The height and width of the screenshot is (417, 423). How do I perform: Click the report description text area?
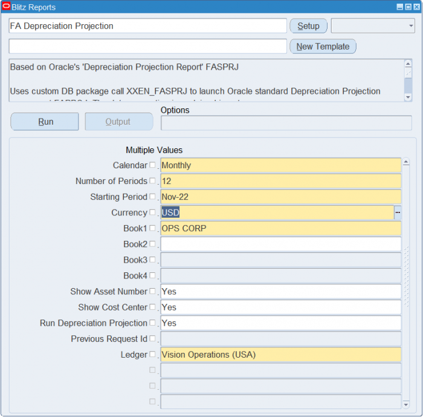point(207,80)
